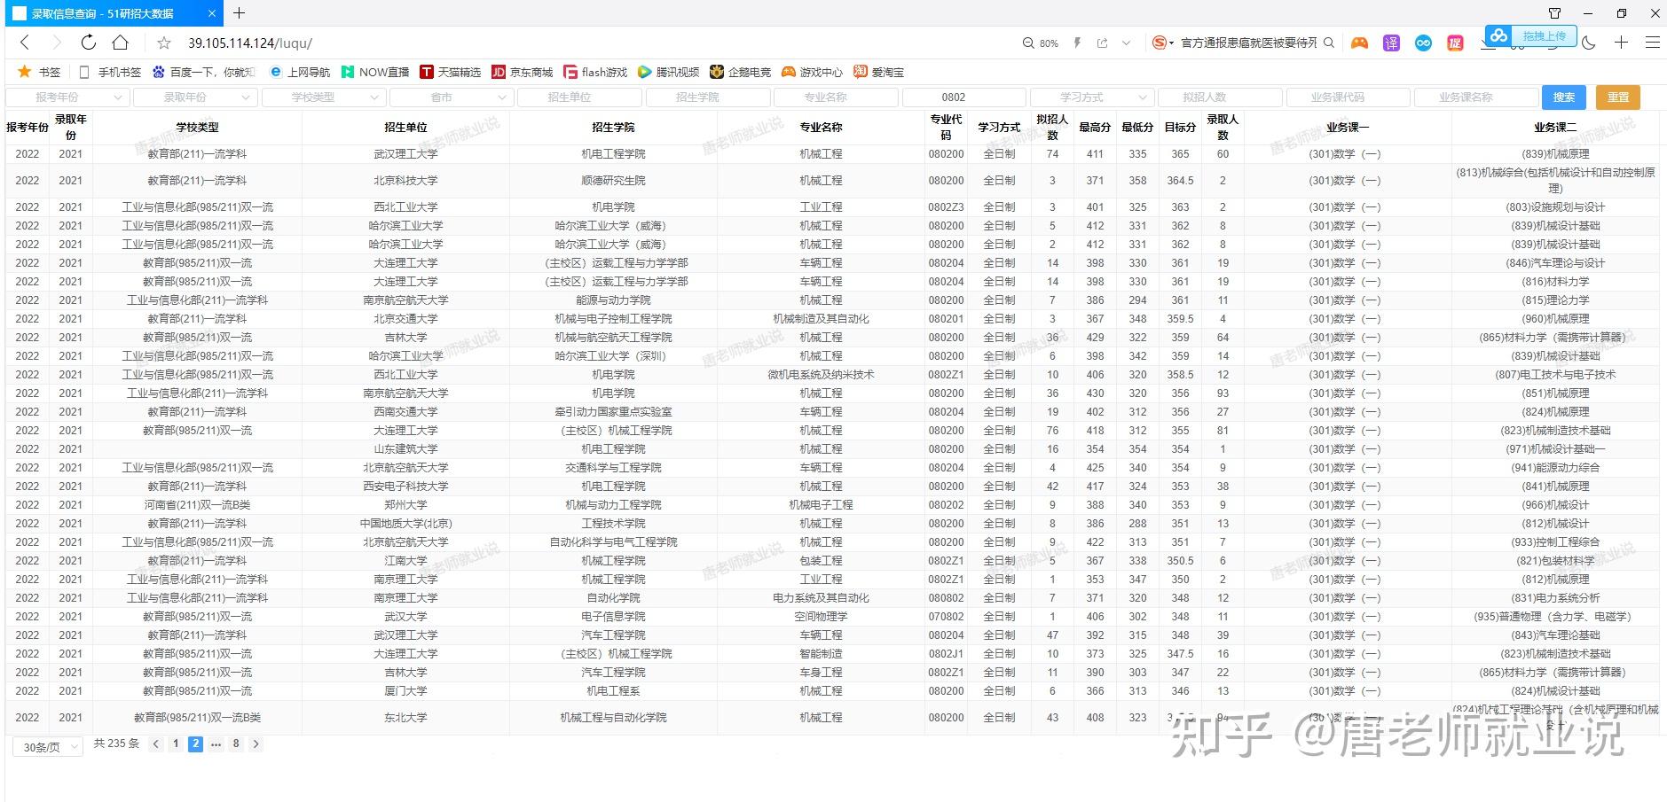This screenshot has width=1667, height=802.
Task: Open a new browser tab
Action: coord(239,13)
